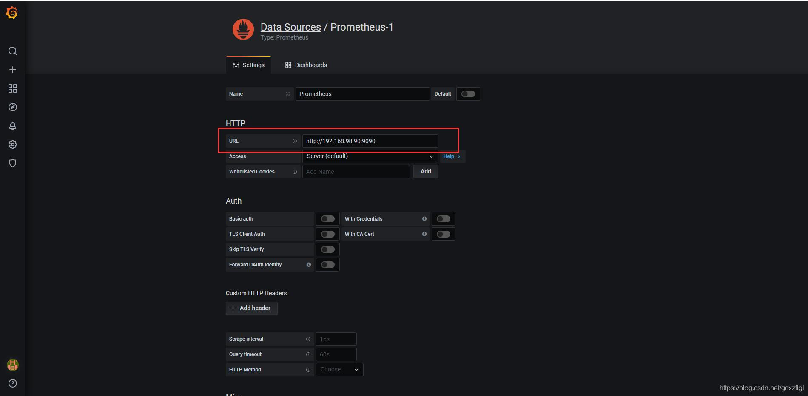Click Add button for whitelisted cookies
The image size is (808, 396).
click(426, 171)
